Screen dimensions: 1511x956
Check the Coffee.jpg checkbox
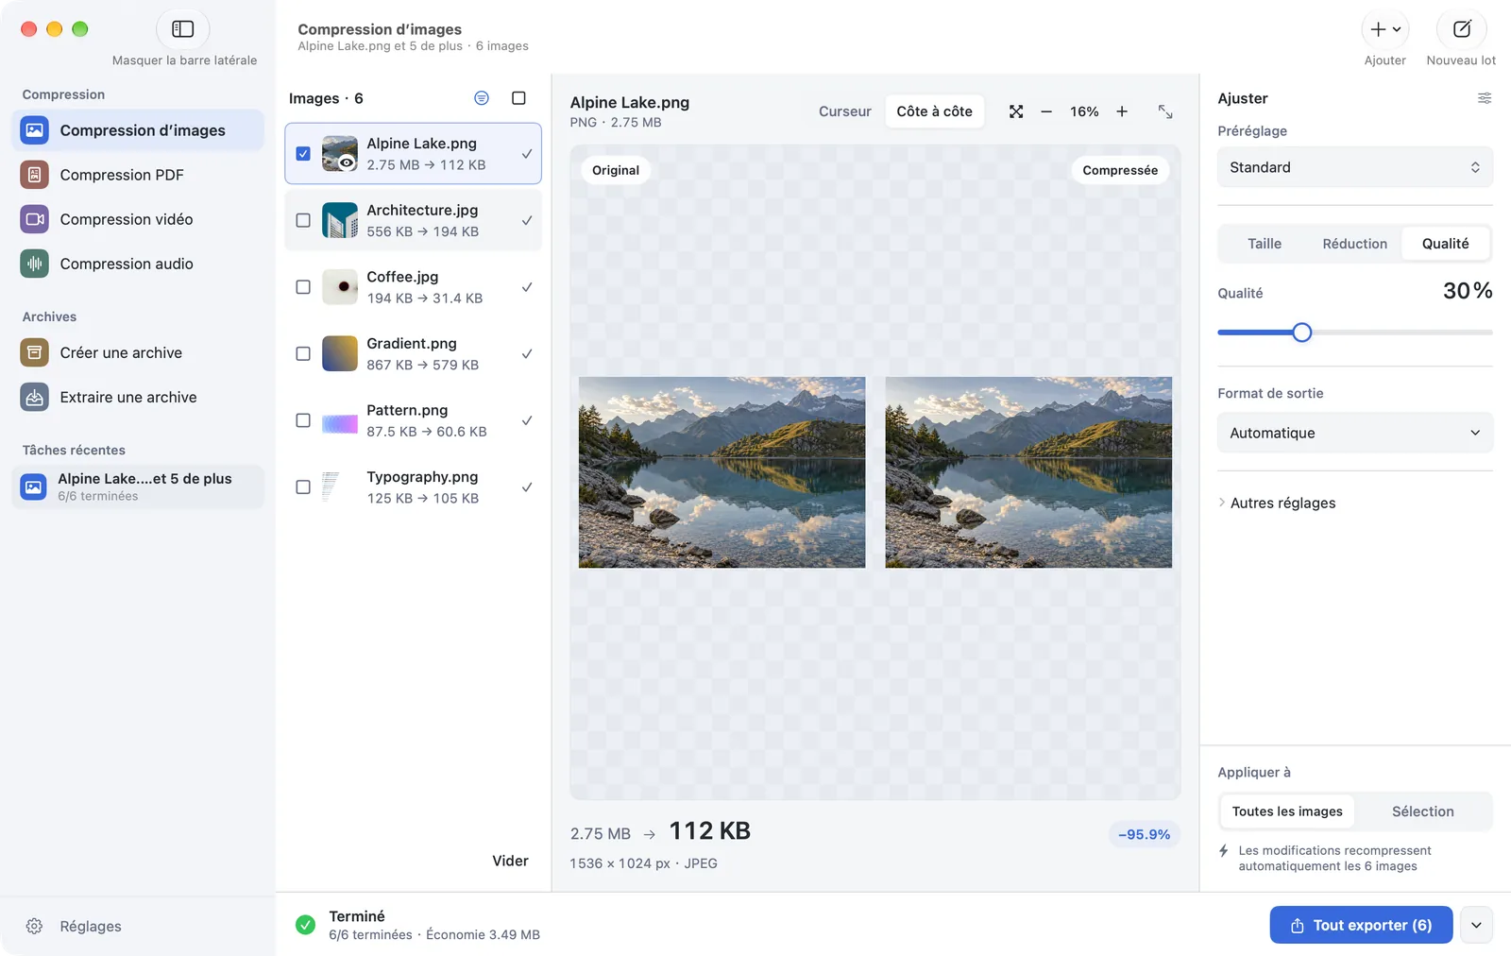pyautogui.click(x=303, y=287)
